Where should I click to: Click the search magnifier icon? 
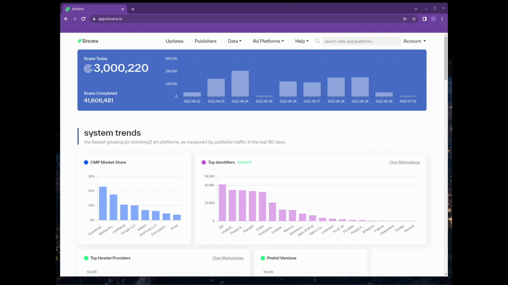click(317, 41)
